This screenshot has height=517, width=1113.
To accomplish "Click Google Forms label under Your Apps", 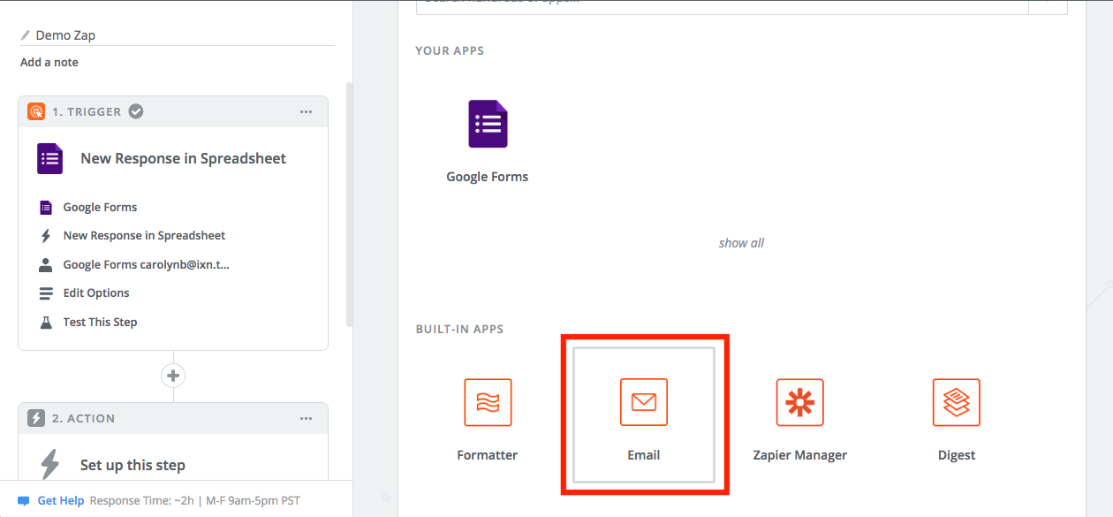I will pos(488,177).
